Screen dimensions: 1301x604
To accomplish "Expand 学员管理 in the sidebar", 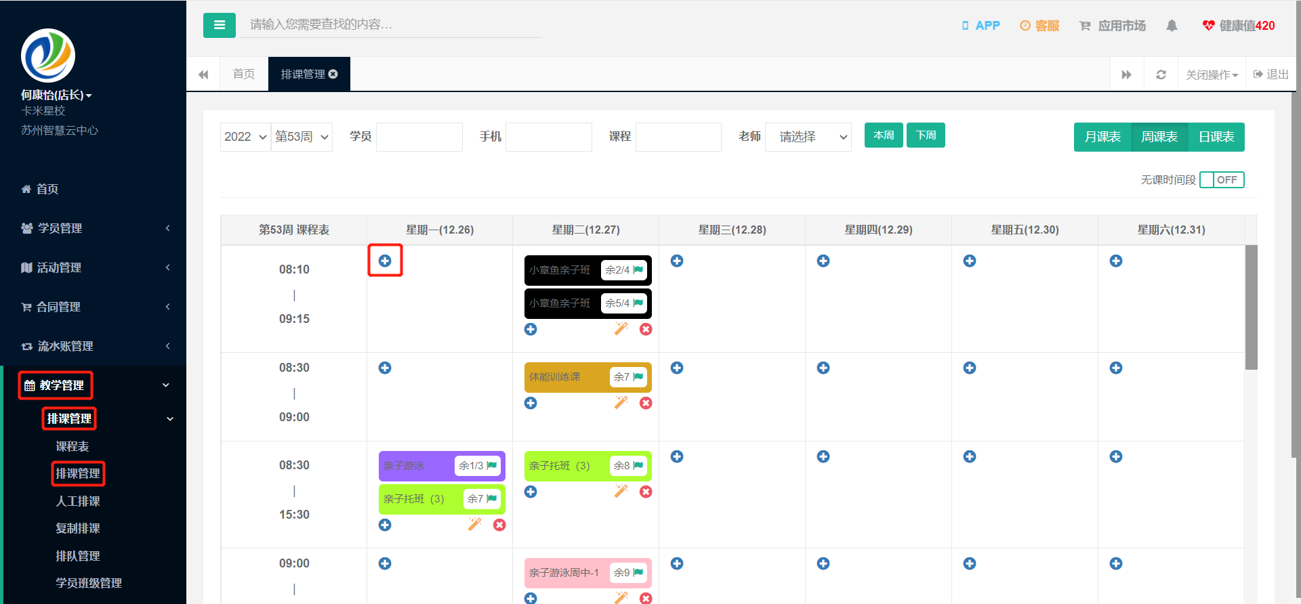I will click(94, 228).
